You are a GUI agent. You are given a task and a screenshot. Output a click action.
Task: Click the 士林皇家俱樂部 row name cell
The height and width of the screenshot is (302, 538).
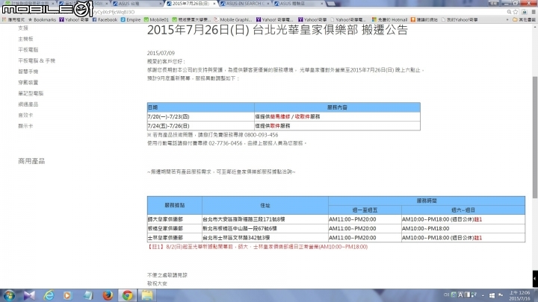click(x=175, y=238)
